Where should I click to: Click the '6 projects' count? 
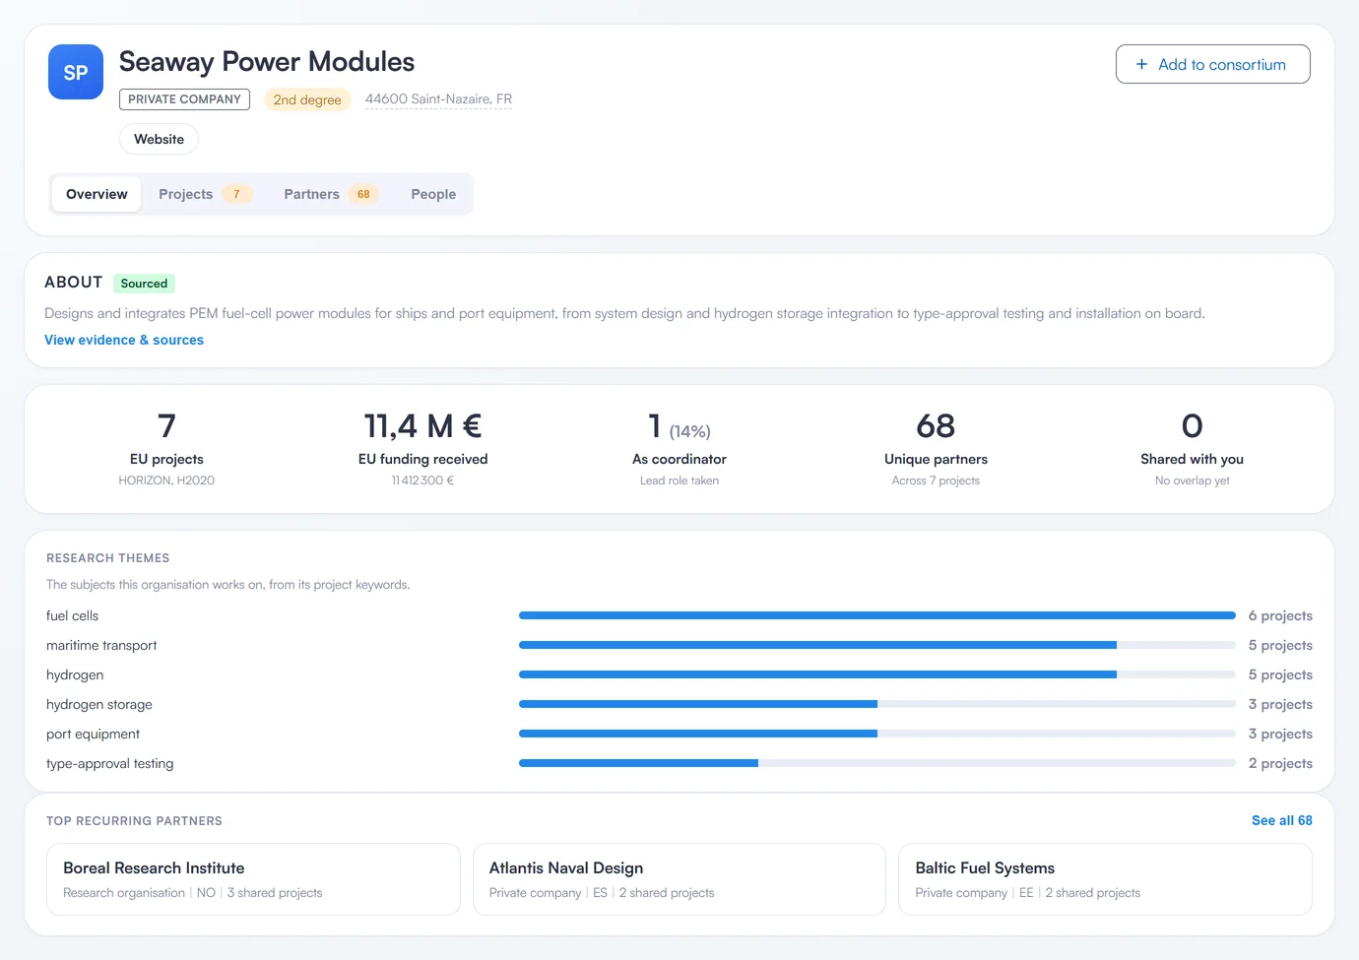1280,615
